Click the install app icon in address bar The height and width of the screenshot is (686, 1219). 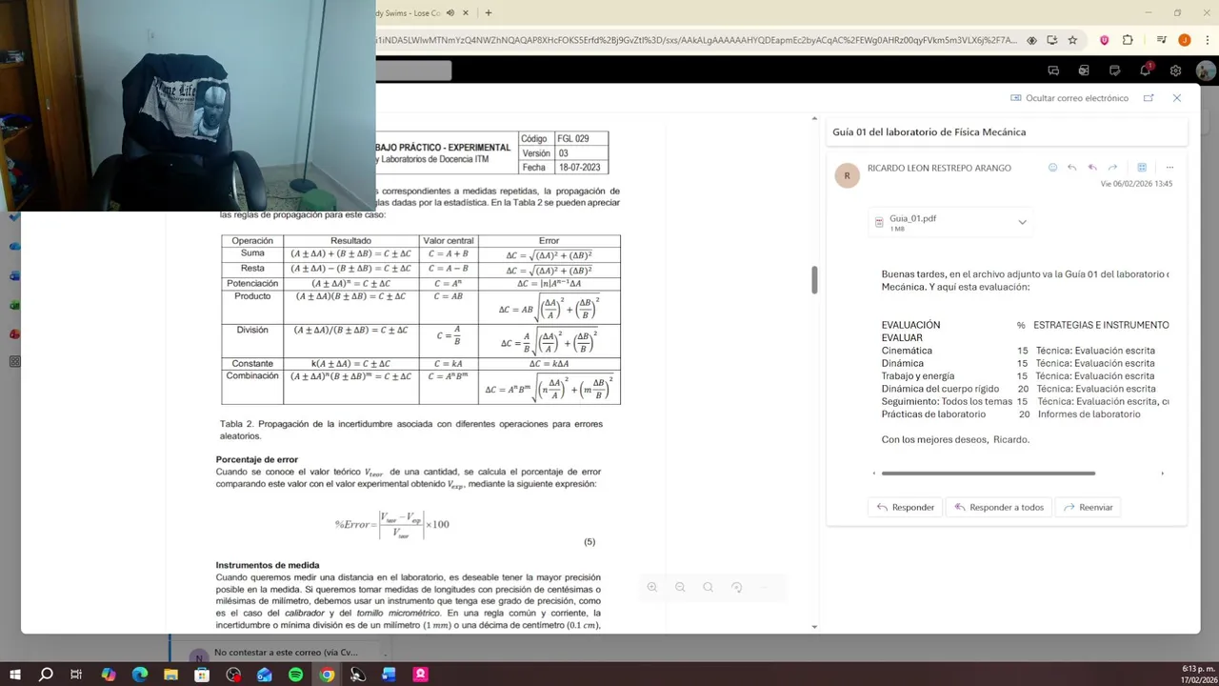[1051, 40]
